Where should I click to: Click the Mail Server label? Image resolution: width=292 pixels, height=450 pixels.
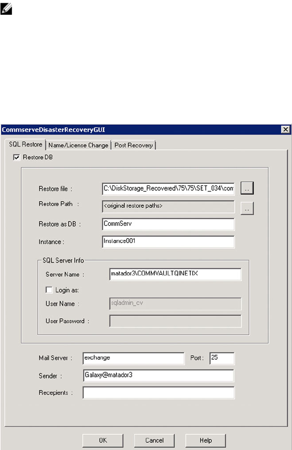[55, 358]
